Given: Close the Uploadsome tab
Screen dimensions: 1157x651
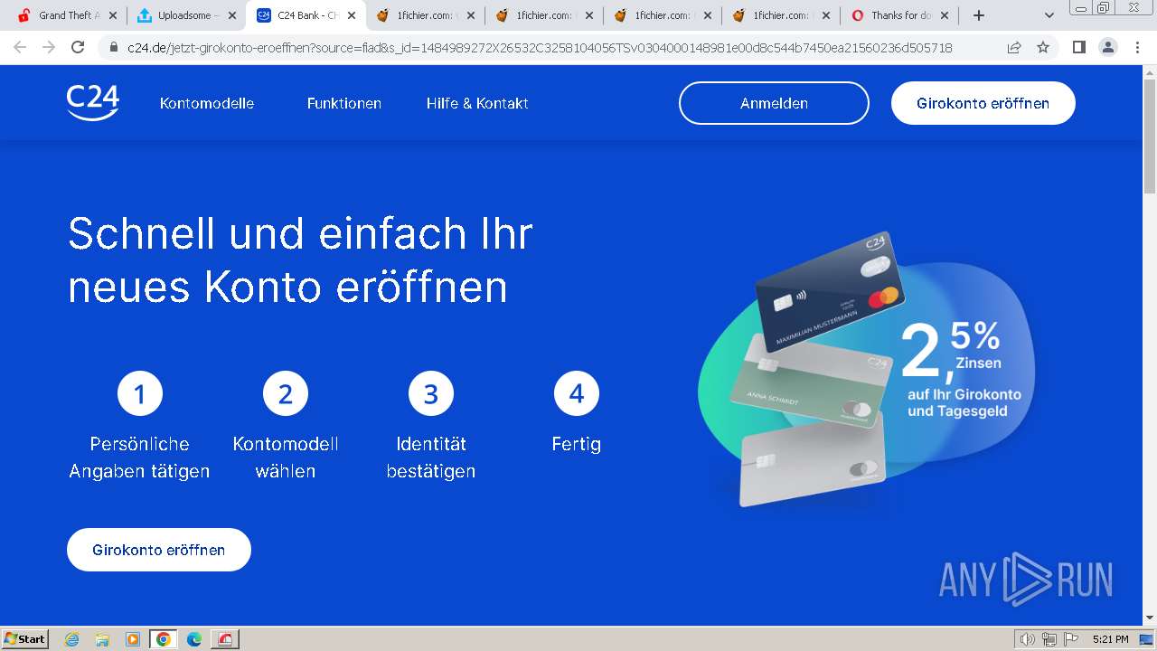Looking at the screenshot, I should click(232, 15).
